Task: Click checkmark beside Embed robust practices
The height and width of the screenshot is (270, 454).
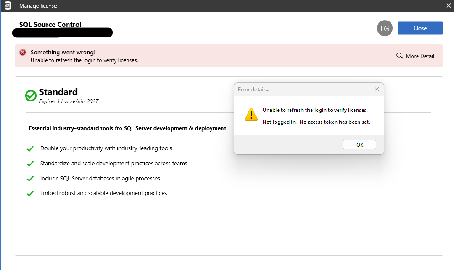Action: coord(30,193)
